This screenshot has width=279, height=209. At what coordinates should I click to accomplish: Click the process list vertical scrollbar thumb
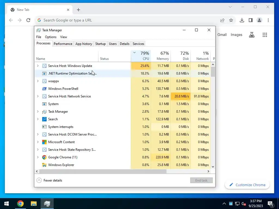point(213,72)
